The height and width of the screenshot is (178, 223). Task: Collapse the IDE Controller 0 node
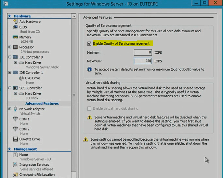coord(10,57)
